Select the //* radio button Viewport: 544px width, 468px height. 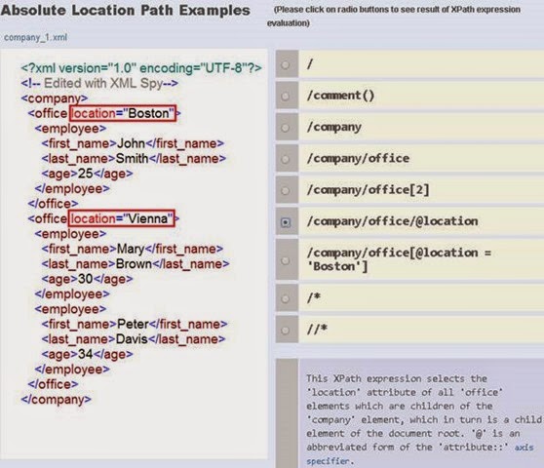286,331
